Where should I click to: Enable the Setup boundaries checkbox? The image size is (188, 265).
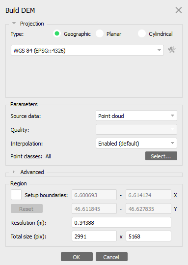click(16, 195)
